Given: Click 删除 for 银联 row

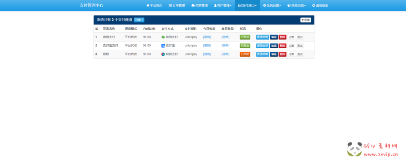Looking at the screenshot, I should coord(282,54).
